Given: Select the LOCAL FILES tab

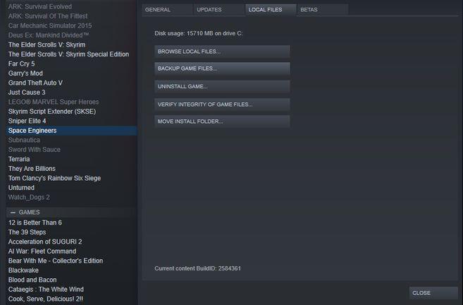Looking at the screenshot, I should tap(271, 9).
